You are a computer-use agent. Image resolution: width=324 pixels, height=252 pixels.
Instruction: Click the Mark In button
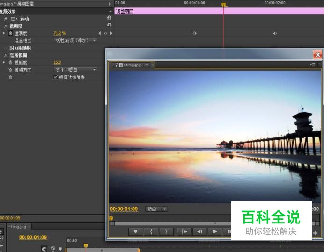151,231
